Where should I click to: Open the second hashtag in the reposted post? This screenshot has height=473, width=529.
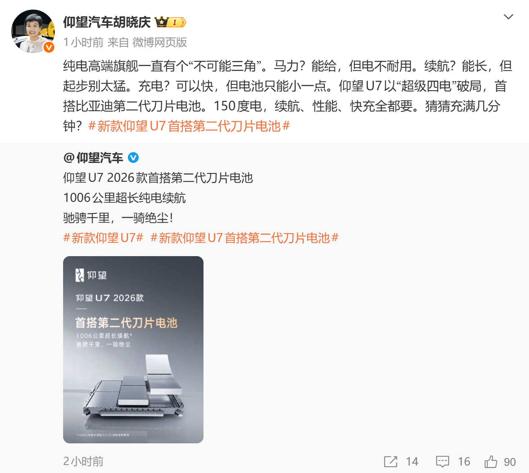coord(244,238)
